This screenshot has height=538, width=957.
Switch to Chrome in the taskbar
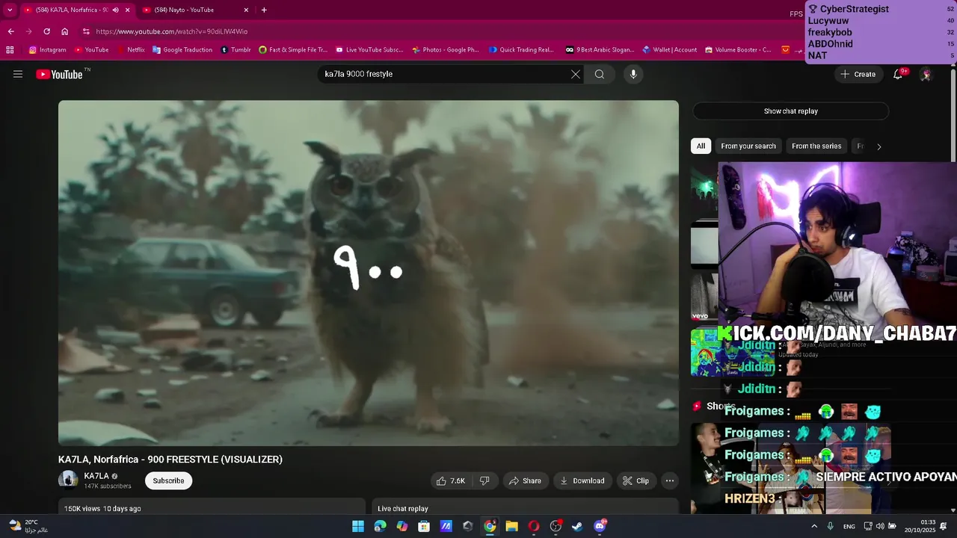(490, 526)
